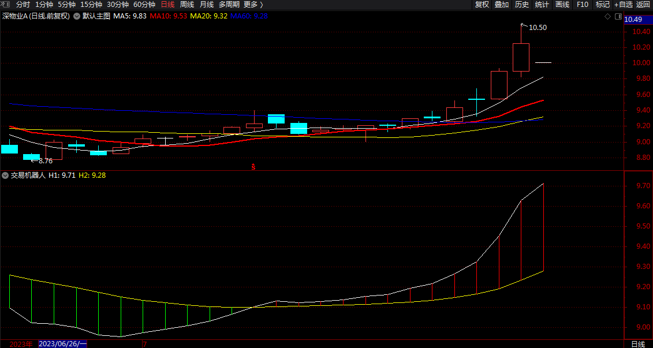Screen dimensions: 653x348
Task: Activate the 画线 drawing tool button
Action: tap(562, 5)
